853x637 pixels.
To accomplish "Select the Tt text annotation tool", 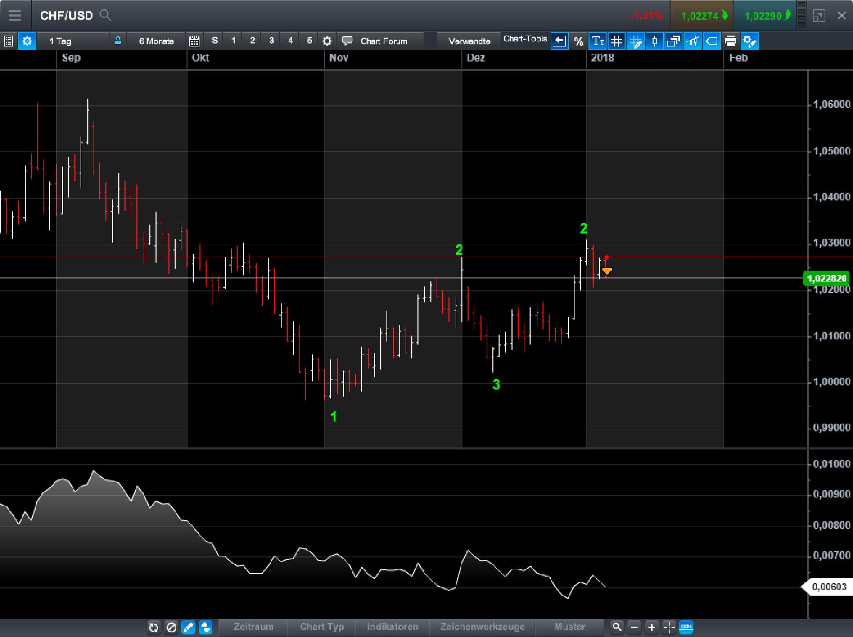I will coord(598,41).
